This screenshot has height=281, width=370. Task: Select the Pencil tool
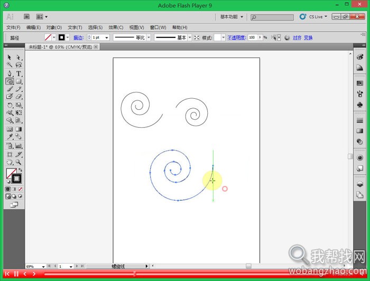[18, 89]
